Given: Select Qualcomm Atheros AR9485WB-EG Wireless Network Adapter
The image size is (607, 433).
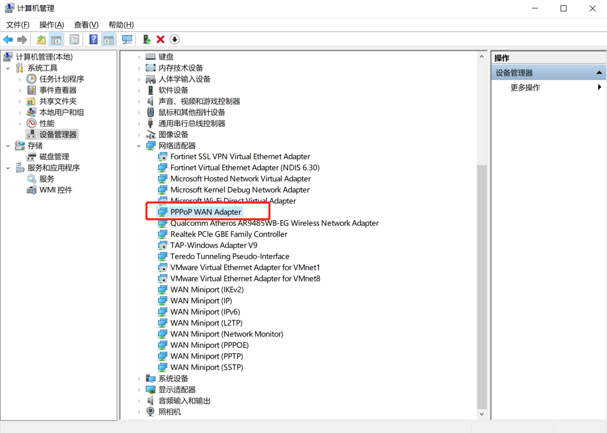Looking at the screenshot, I should point(275,223).
